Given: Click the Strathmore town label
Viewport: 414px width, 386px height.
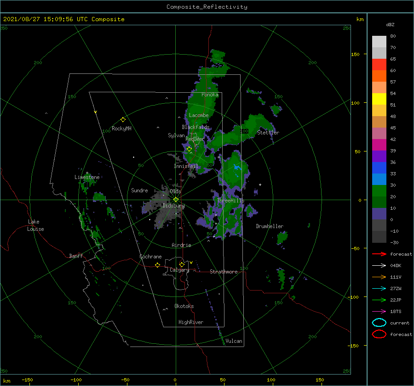Looking at the screenshot, I should pos(224,272).
